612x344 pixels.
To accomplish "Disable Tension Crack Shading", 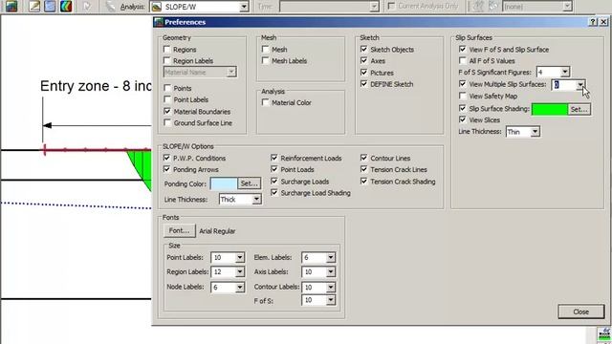I will [x=363, y=181].
